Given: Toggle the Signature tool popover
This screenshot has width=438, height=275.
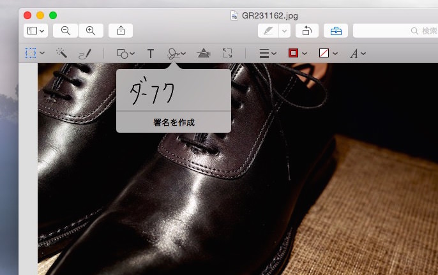Looking at the screenshot, I should coord(176,54).
